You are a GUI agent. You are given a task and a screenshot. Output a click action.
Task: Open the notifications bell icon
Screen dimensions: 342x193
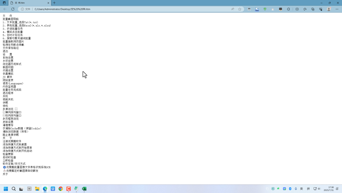pyautogui.click(x=337, y=189)
